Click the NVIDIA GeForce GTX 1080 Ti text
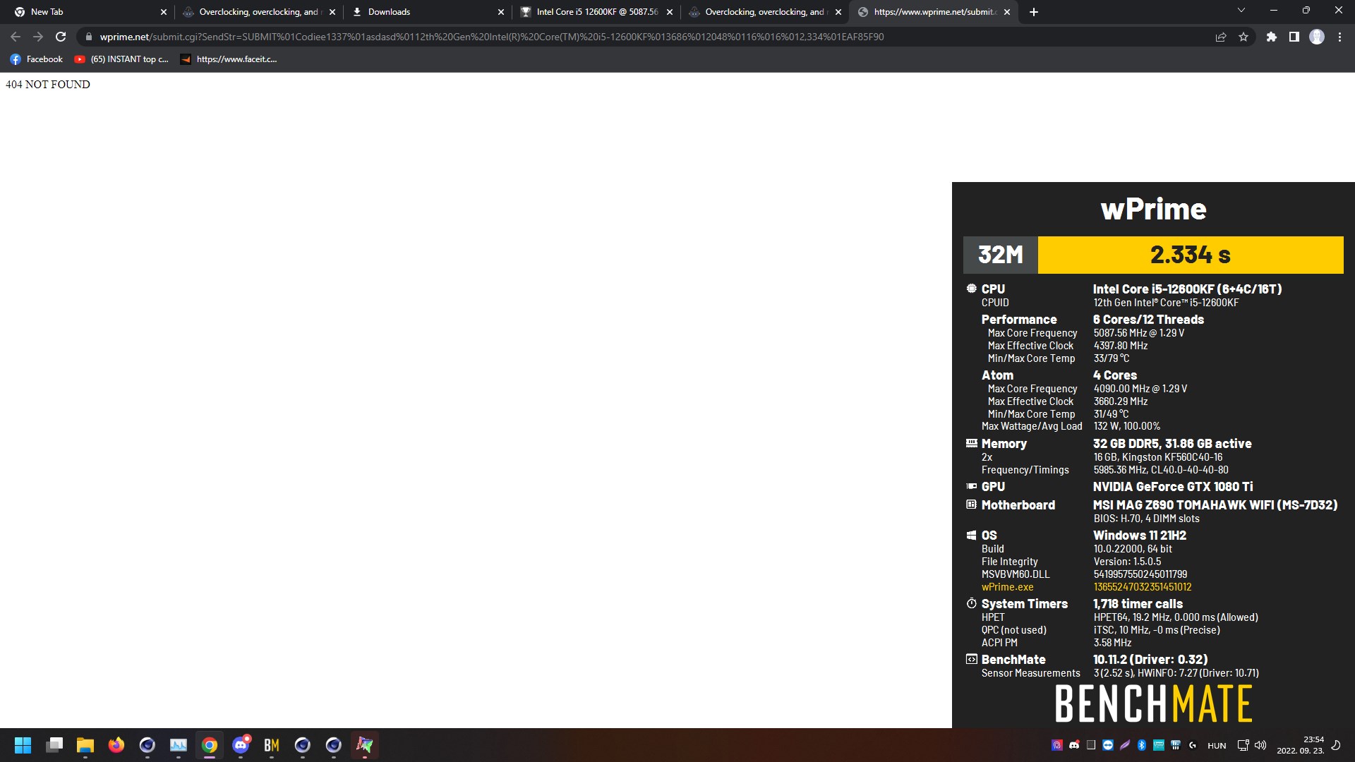Image resolution: width=1355 pixels, height=762 pixels. click(x=1173, y=487)
